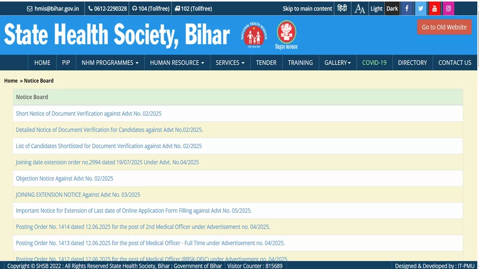
Task: Open the COVID-19 menu item
Action: [x=374, y=63]
